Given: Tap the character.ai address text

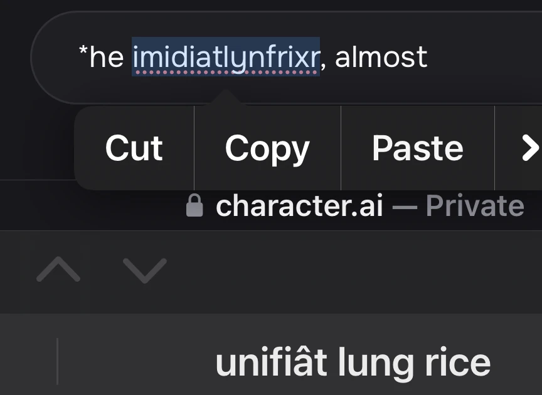Looking at the screenshot, I should tap(299, 206).
